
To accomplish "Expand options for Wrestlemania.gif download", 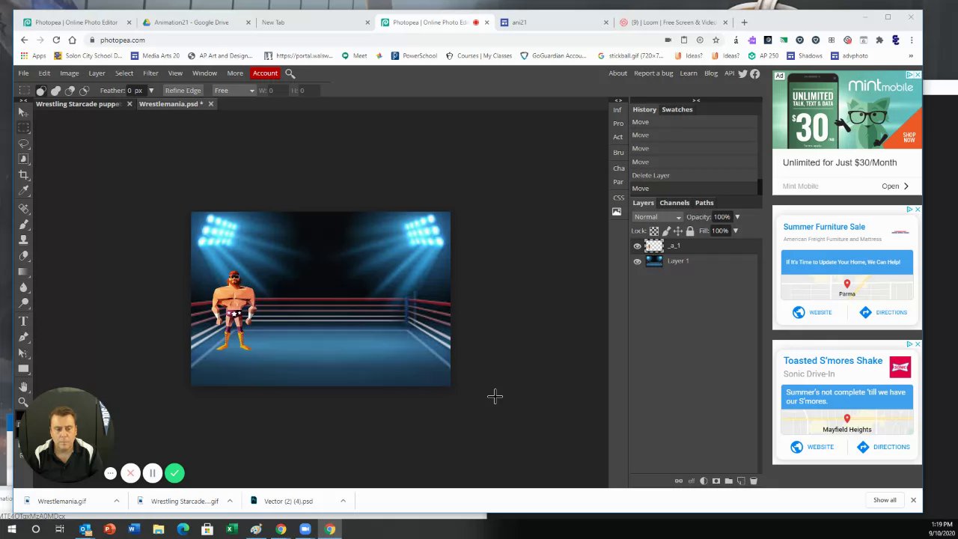I will [x=117, y=501].
